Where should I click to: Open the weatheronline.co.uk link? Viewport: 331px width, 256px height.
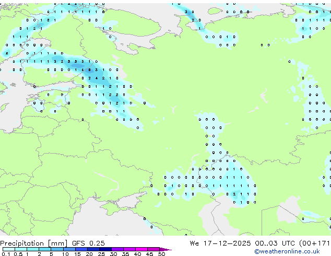coord(287,251)
